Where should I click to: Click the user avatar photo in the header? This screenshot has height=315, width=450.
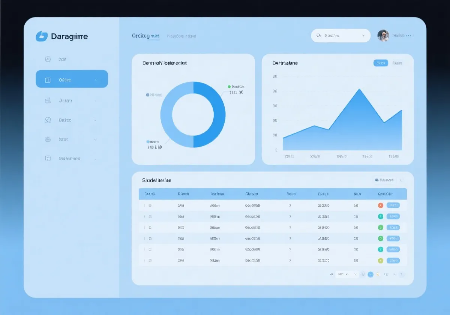point(383,36)
